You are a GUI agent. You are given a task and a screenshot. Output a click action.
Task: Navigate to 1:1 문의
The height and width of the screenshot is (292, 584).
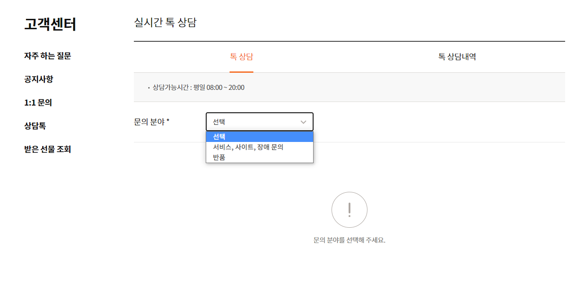[38, 103]
